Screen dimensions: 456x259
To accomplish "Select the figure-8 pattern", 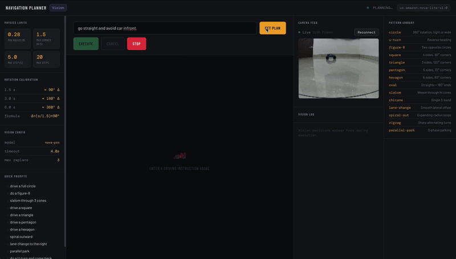I will 420,48.
